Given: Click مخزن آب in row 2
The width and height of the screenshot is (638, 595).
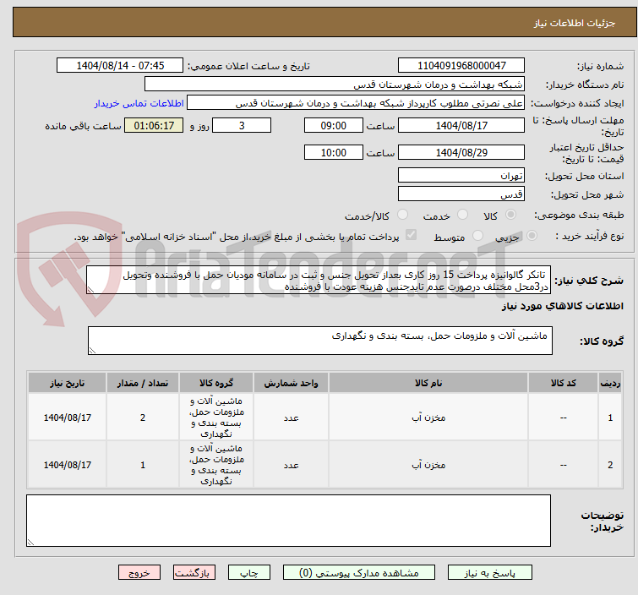Looking at the screenshot, I should pos(428,465).
